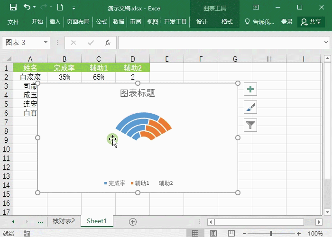Select column E header
The image size is (332, 237).
(167, 59)
